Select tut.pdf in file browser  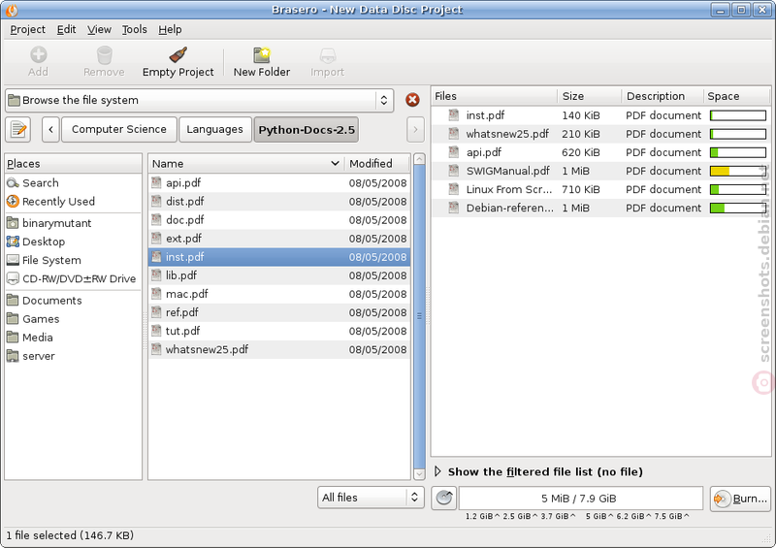click(x=279, y=331)
